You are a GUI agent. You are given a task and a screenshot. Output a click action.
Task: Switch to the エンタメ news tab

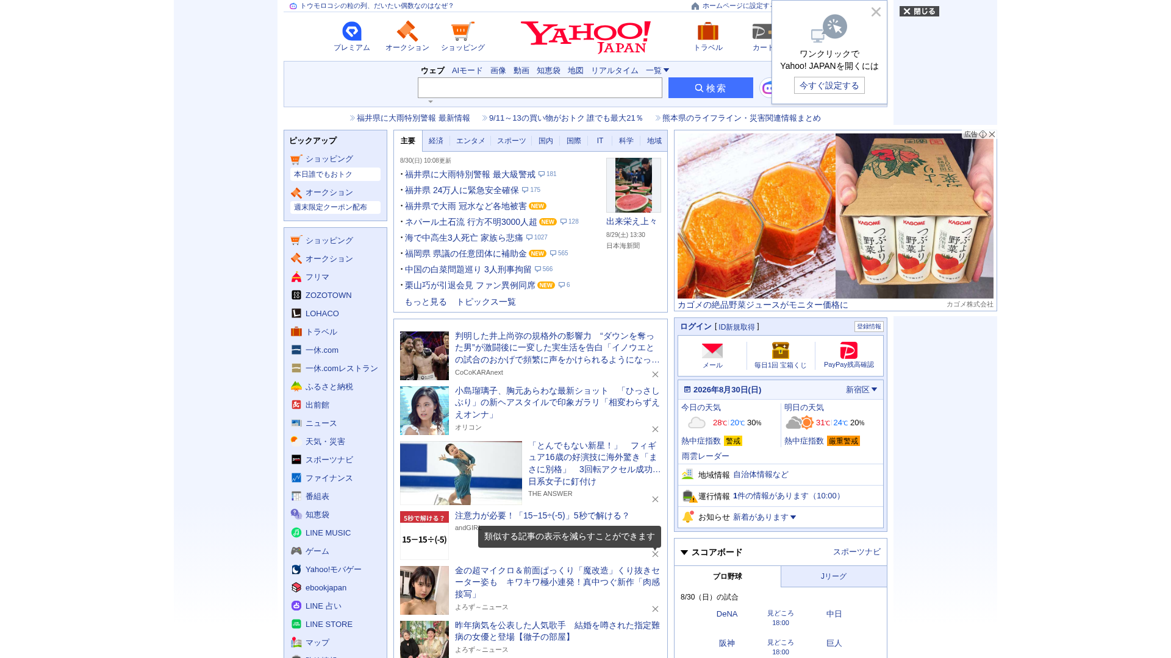pos(471,141)
